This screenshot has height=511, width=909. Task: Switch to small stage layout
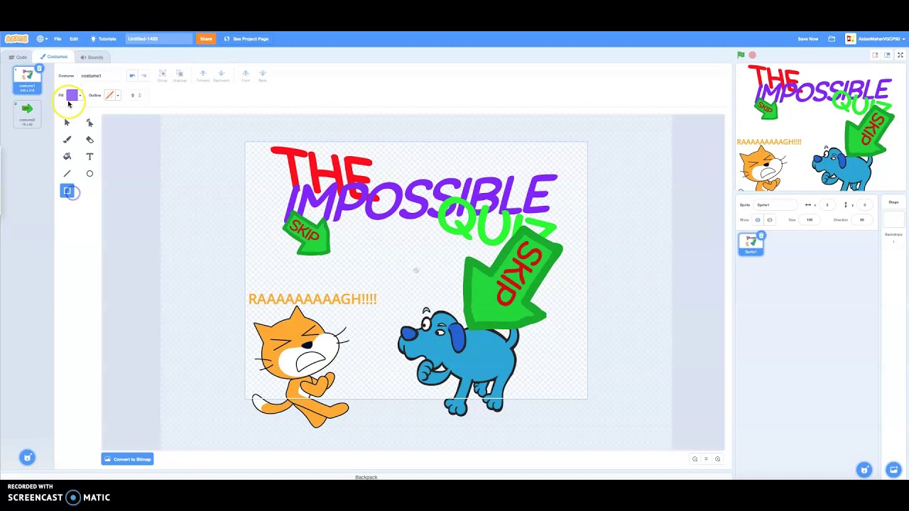pyautogui.click(x=876, y=55)
